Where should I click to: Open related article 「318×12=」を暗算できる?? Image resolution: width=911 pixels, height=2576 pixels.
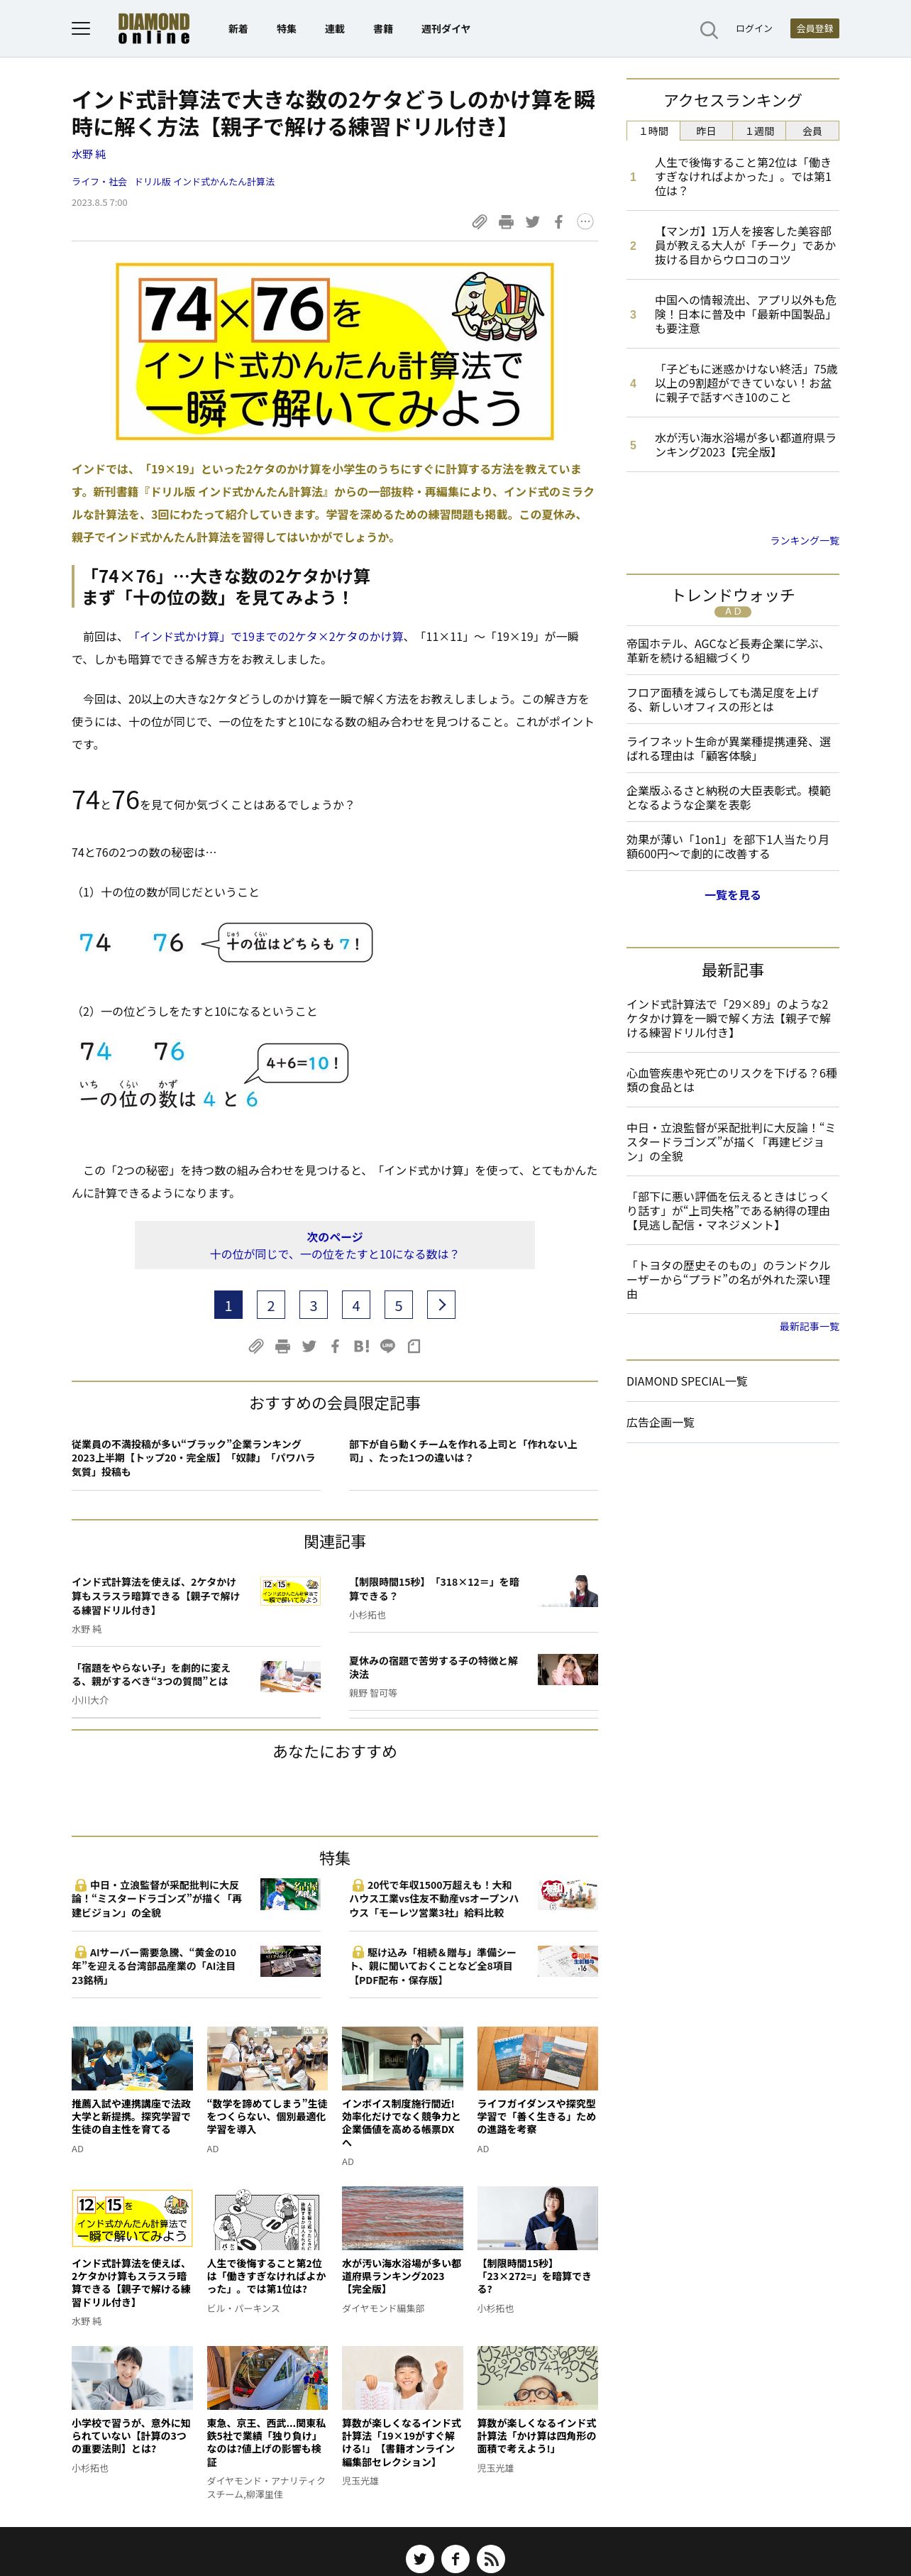[x=433, y=1589]
